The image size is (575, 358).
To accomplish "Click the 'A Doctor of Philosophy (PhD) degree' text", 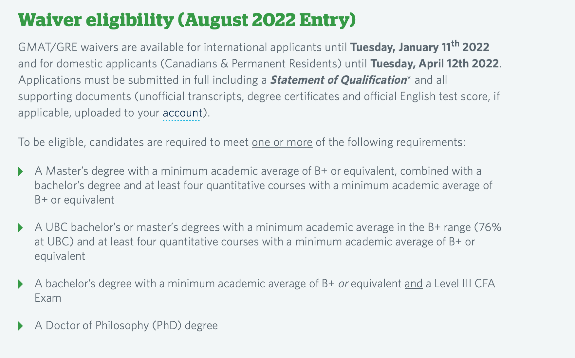I will pyautogui.click(x=126, y=326).
